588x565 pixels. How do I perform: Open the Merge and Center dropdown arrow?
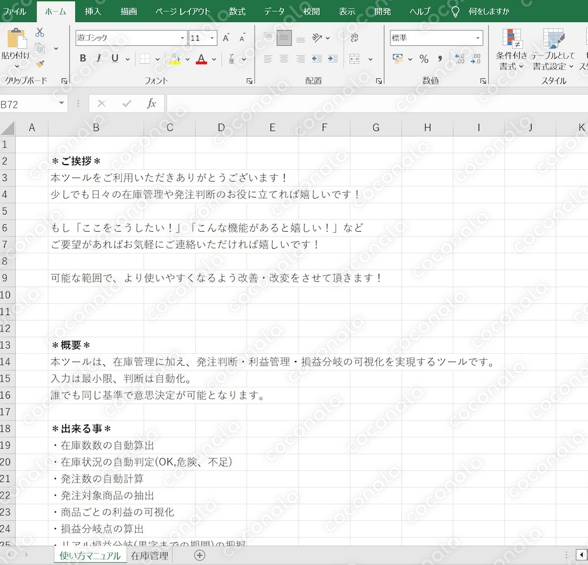click(370, 59)
